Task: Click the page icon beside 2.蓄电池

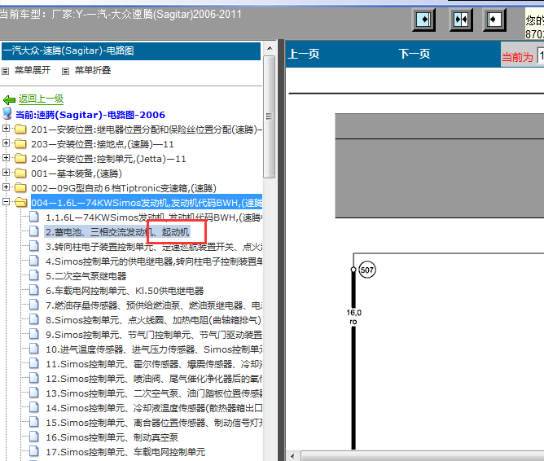Action: pos(34,231)
